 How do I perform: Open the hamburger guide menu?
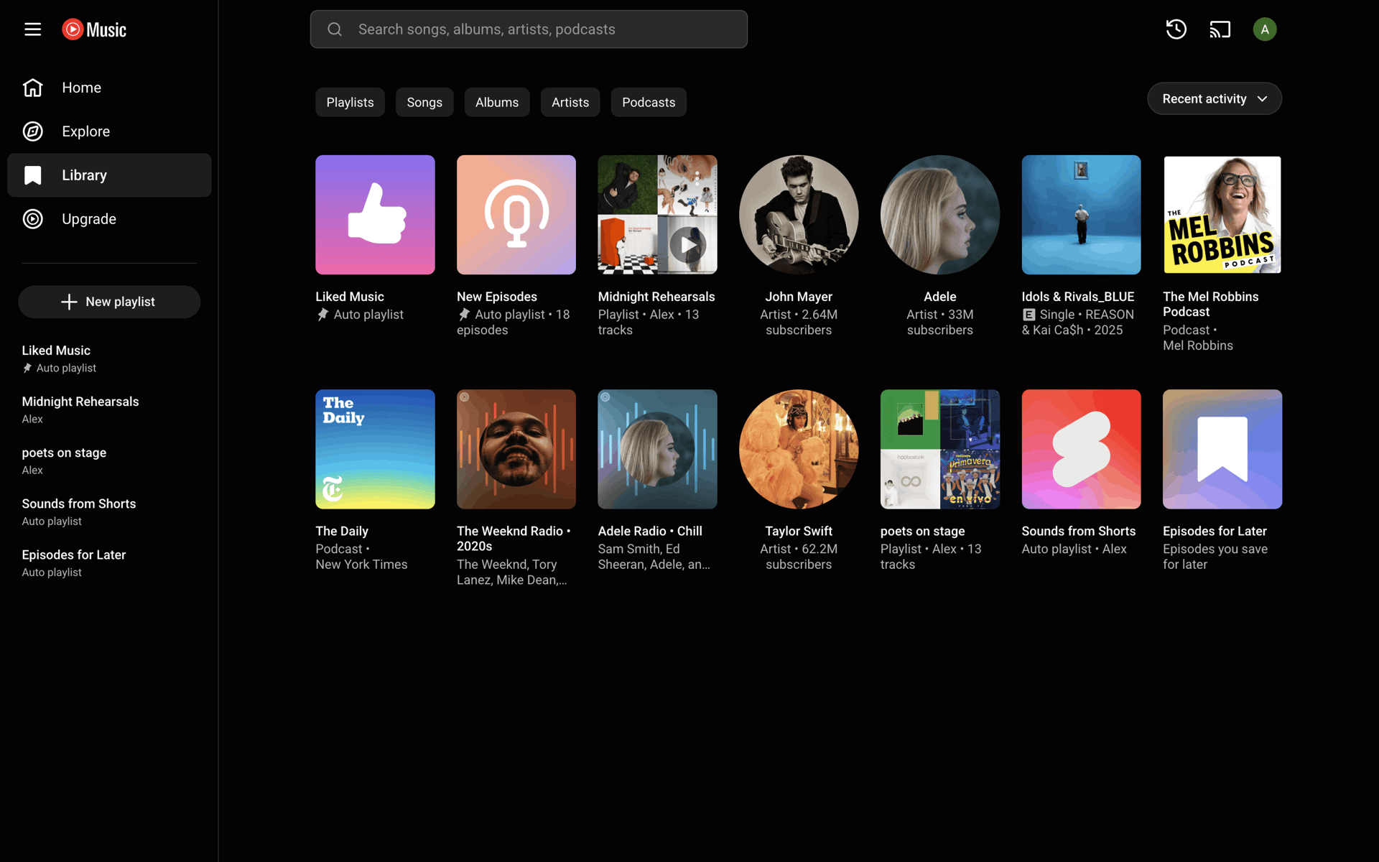pos(32,29)
